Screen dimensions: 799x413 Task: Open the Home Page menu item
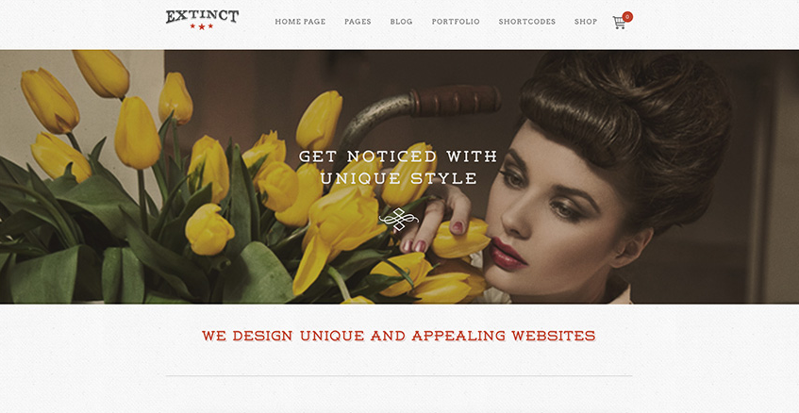pyautogui.click(x=300, y=22)
